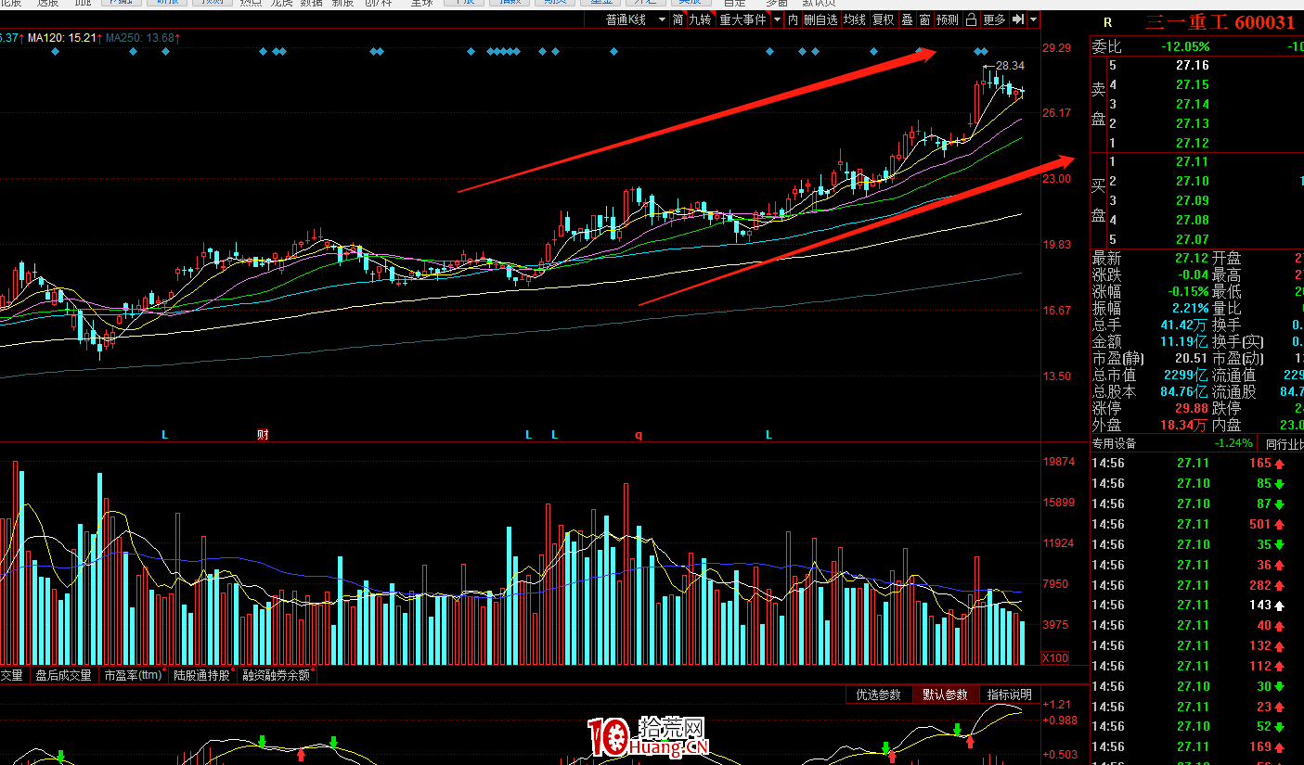Viewport: 1304px width, 765px height.
Task: Expand the last dropdown arrow in the toolbar
Action: (1034, 19)
